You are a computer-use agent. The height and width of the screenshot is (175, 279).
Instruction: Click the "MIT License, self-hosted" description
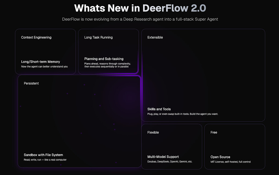pos(230,162)
